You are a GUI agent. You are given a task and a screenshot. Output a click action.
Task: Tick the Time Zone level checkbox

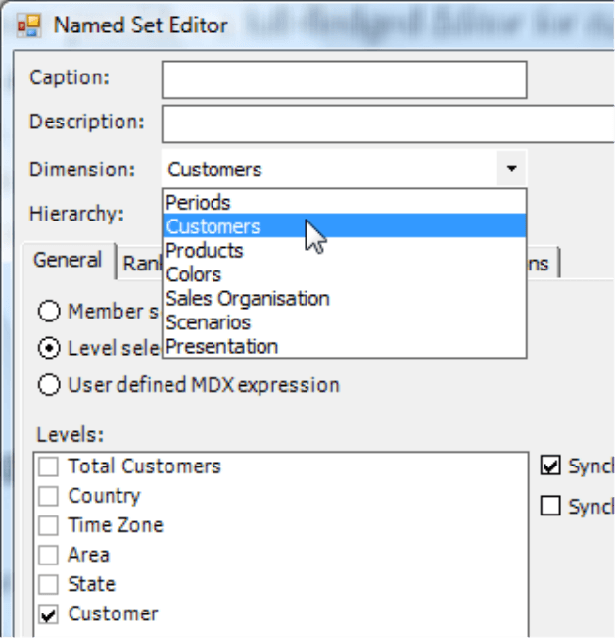49,526
